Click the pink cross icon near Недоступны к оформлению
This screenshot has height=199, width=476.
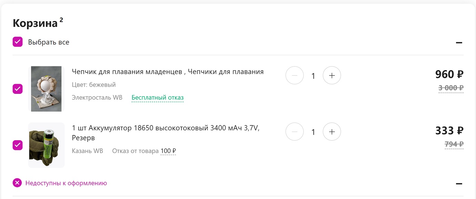click(17, 183)
